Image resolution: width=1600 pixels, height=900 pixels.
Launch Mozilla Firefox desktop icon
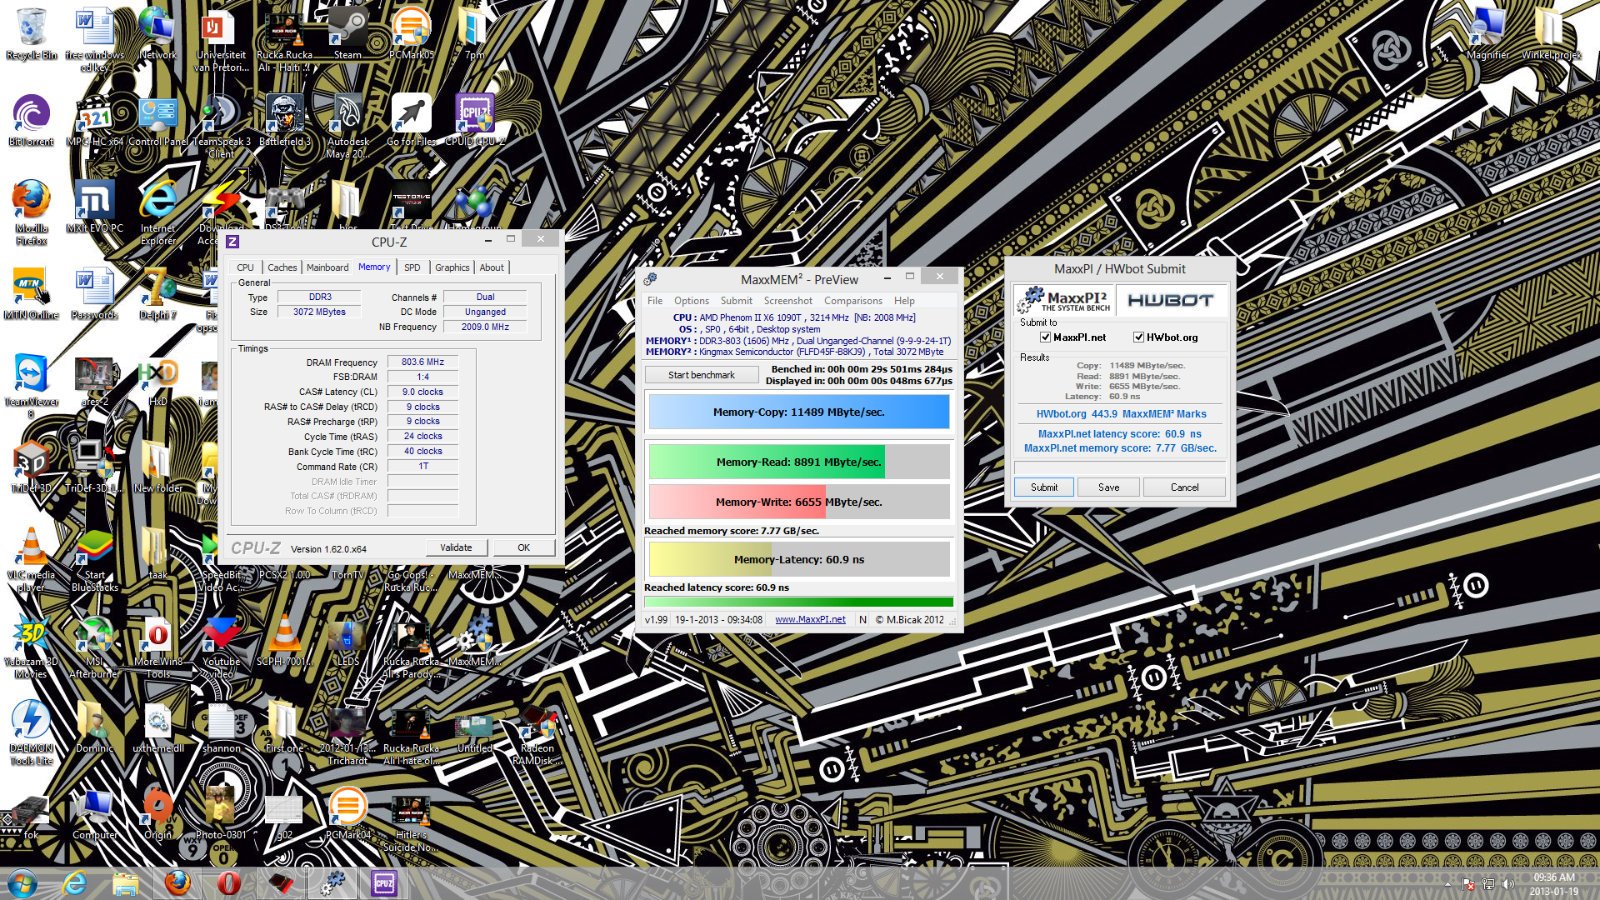point(32,212)
